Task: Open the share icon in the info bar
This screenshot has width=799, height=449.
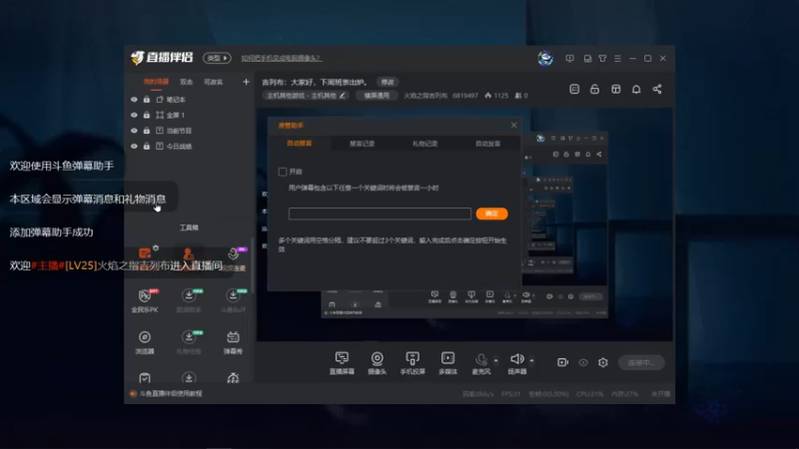Action: (x=657, y=89)
